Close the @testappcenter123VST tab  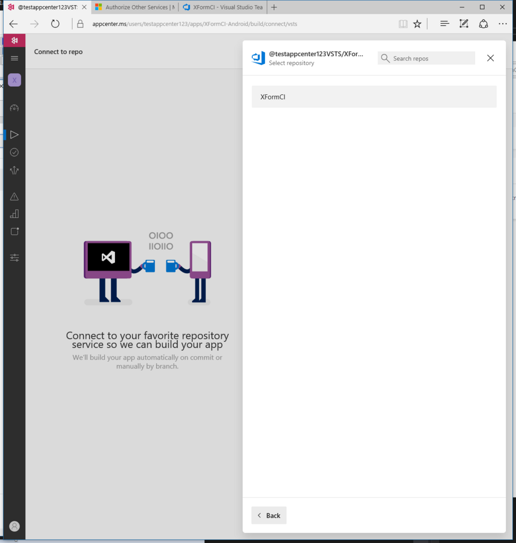[84, 7]
